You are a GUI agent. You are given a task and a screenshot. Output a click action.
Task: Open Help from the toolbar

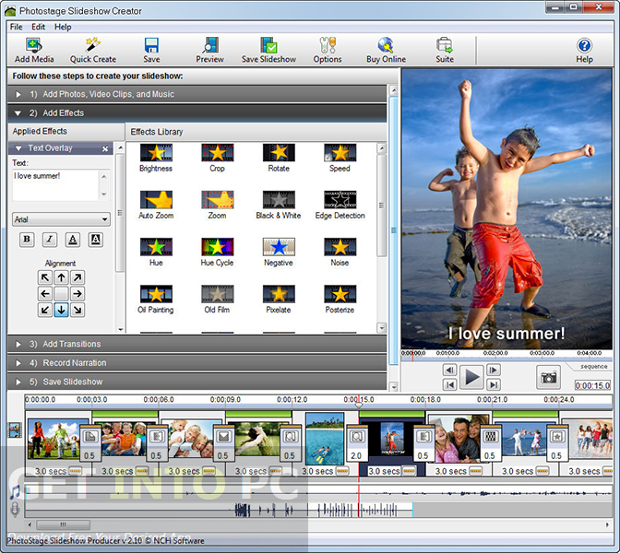(x=584, y=50)
